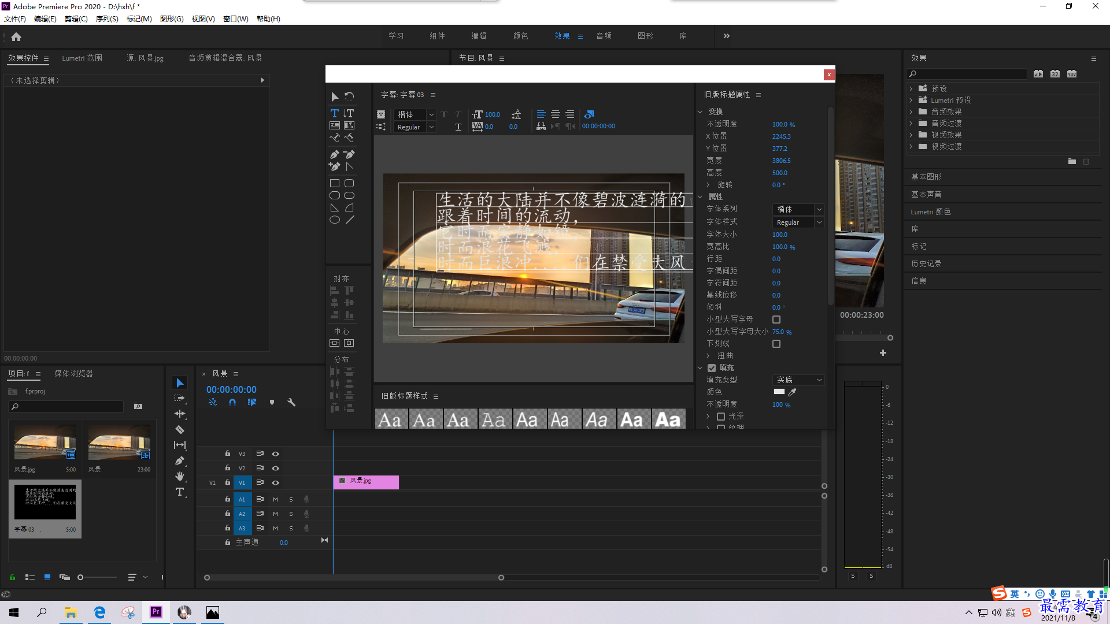Click the Home icon
This screenshot has height=624, width=1110.
point(16,36)
